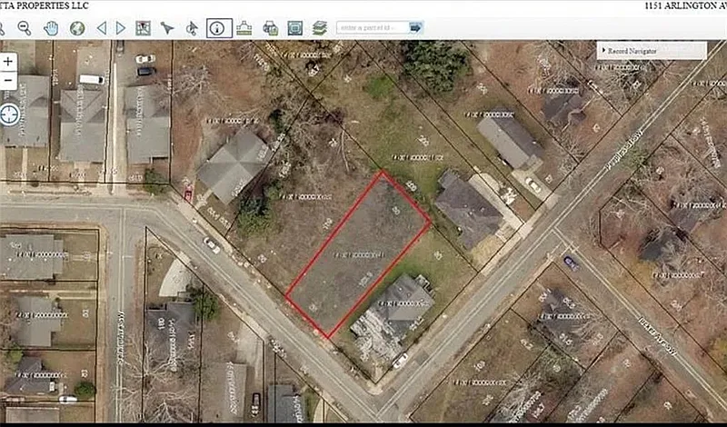727x427 pixels.
Task: Go to previous map extent arrow
Action: [x=101, y=28]
